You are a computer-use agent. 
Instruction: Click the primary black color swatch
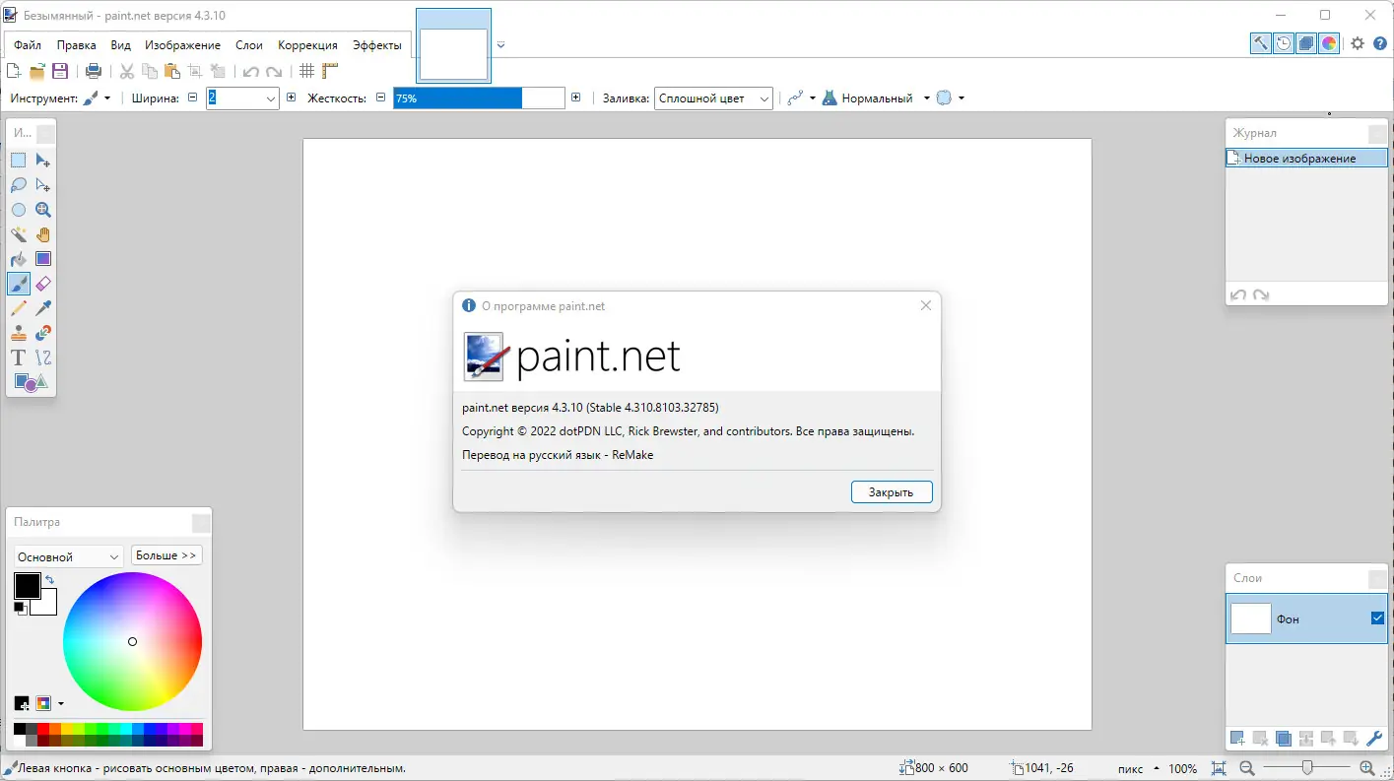point(27,585)
